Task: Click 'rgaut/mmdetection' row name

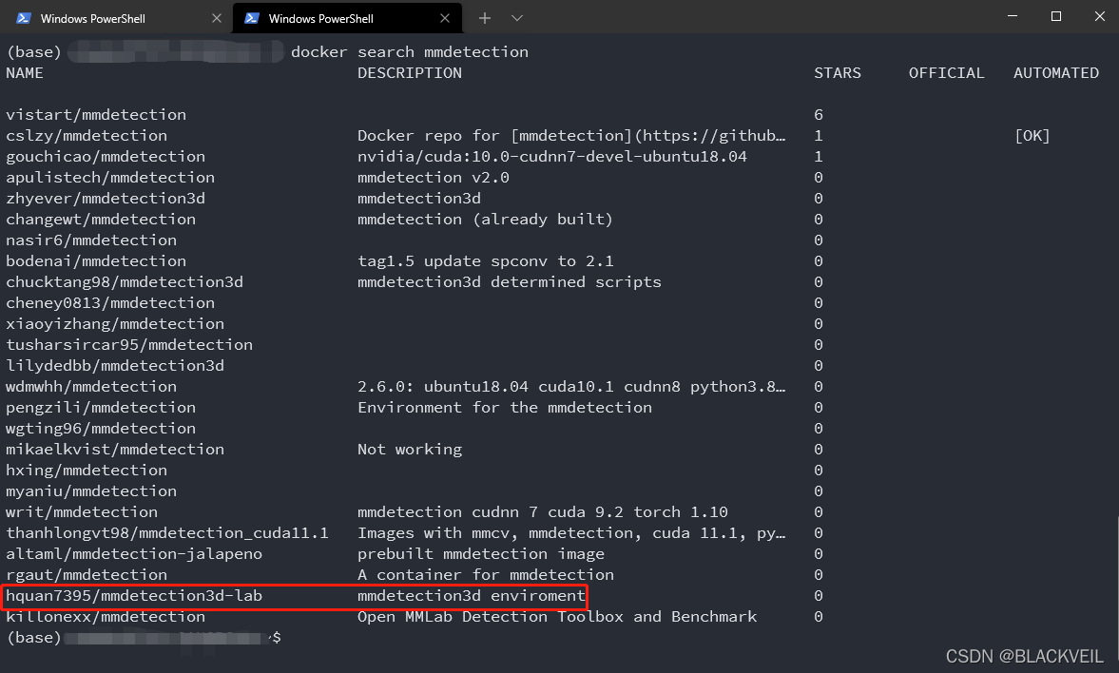Action: click(x=87, y=574)
